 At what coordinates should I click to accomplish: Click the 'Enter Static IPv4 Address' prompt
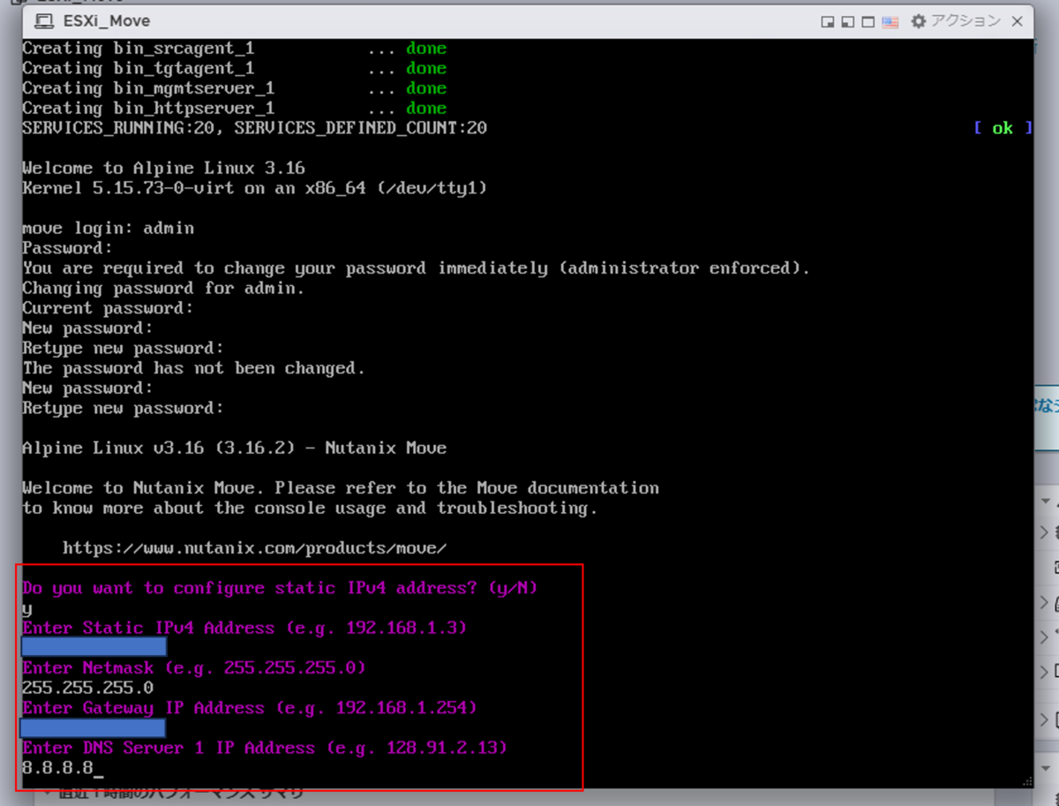pyautogui.click(x=244, y=629)
